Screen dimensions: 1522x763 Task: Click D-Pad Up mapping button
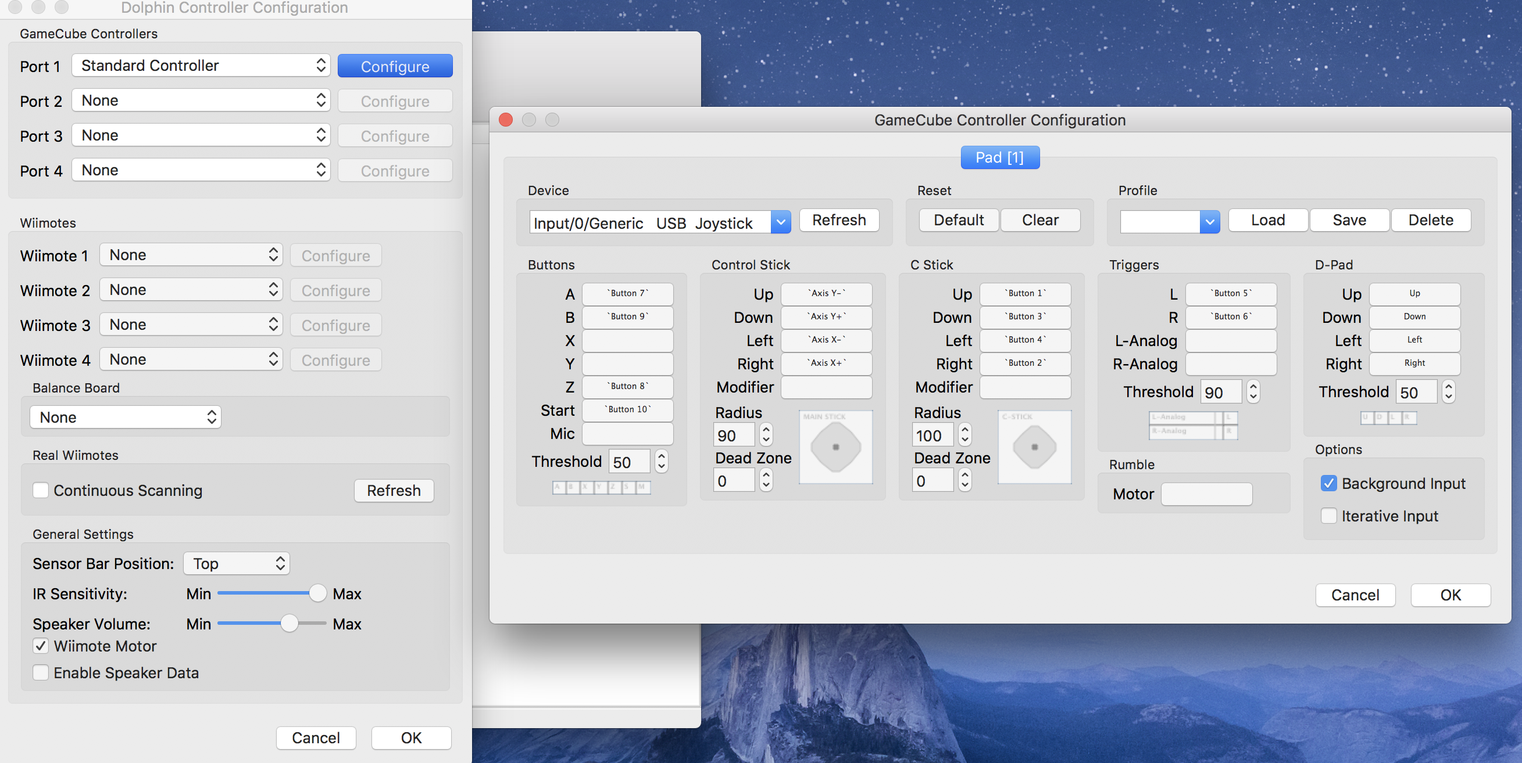[1414, 293]
